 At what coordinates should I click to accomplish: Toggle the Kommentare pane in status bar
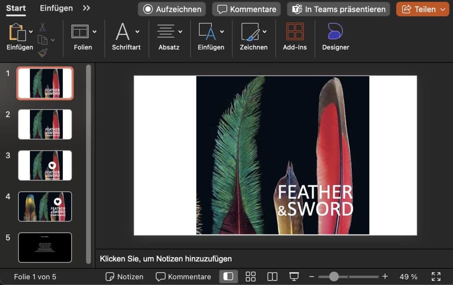[x=183, y=277]
